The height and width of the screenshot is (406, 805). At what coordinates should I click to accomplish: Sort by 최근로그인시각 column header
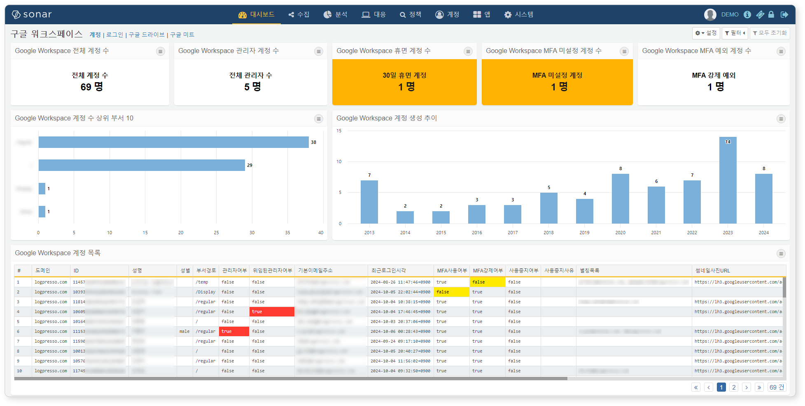click(x=401, y=270)
